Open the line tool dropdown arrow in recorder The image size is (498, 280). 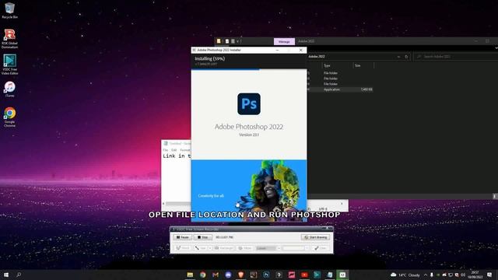[x=209, y=248]
